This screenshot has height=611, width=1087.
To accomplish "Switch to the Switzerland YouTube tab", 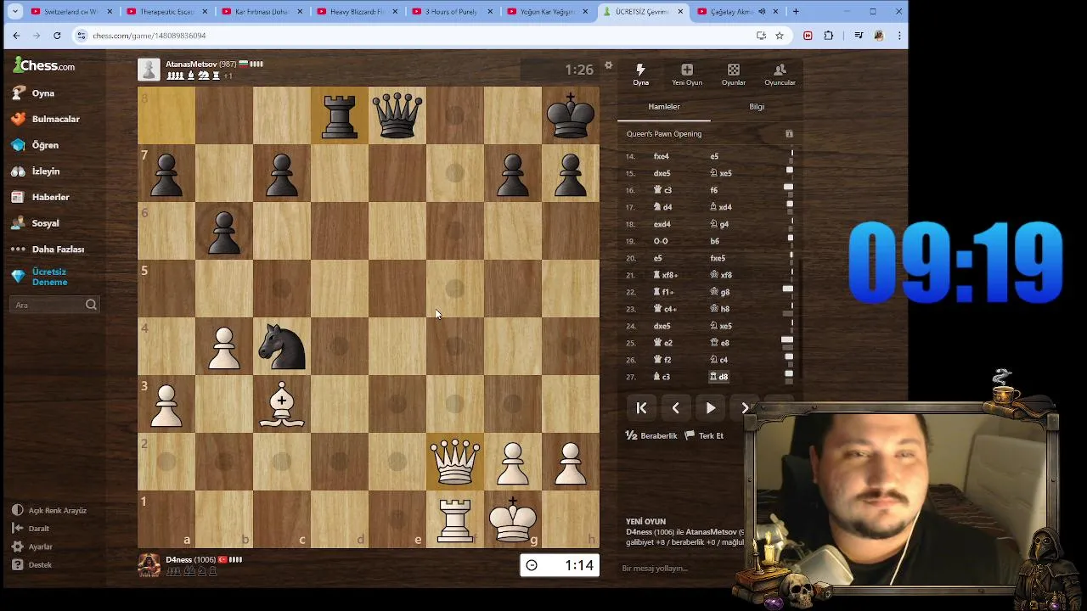I will coord(70,12).
